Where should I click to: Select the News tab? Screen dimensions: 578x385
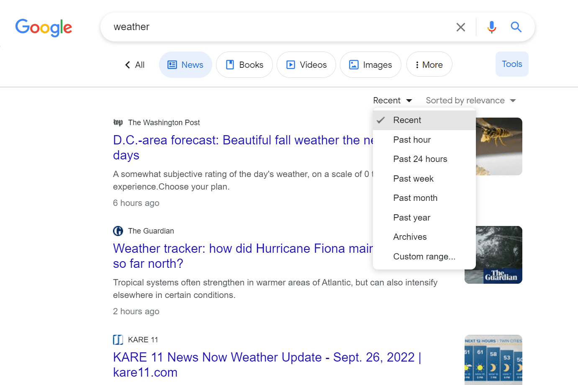[x=185, y=65]
